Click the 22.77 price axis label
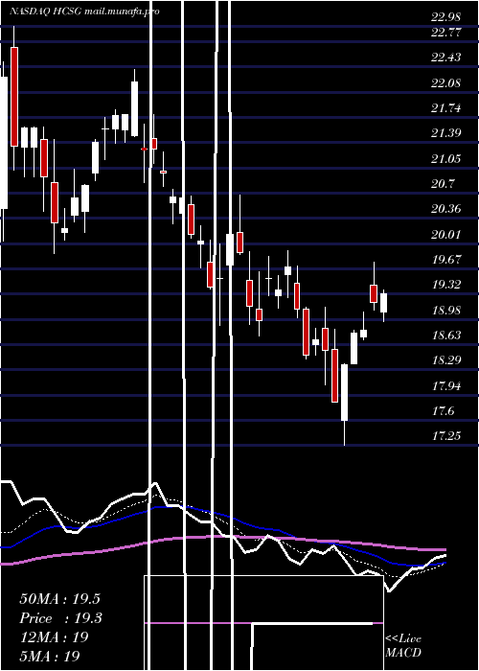479x671 pixels. [x=446, y=32]
